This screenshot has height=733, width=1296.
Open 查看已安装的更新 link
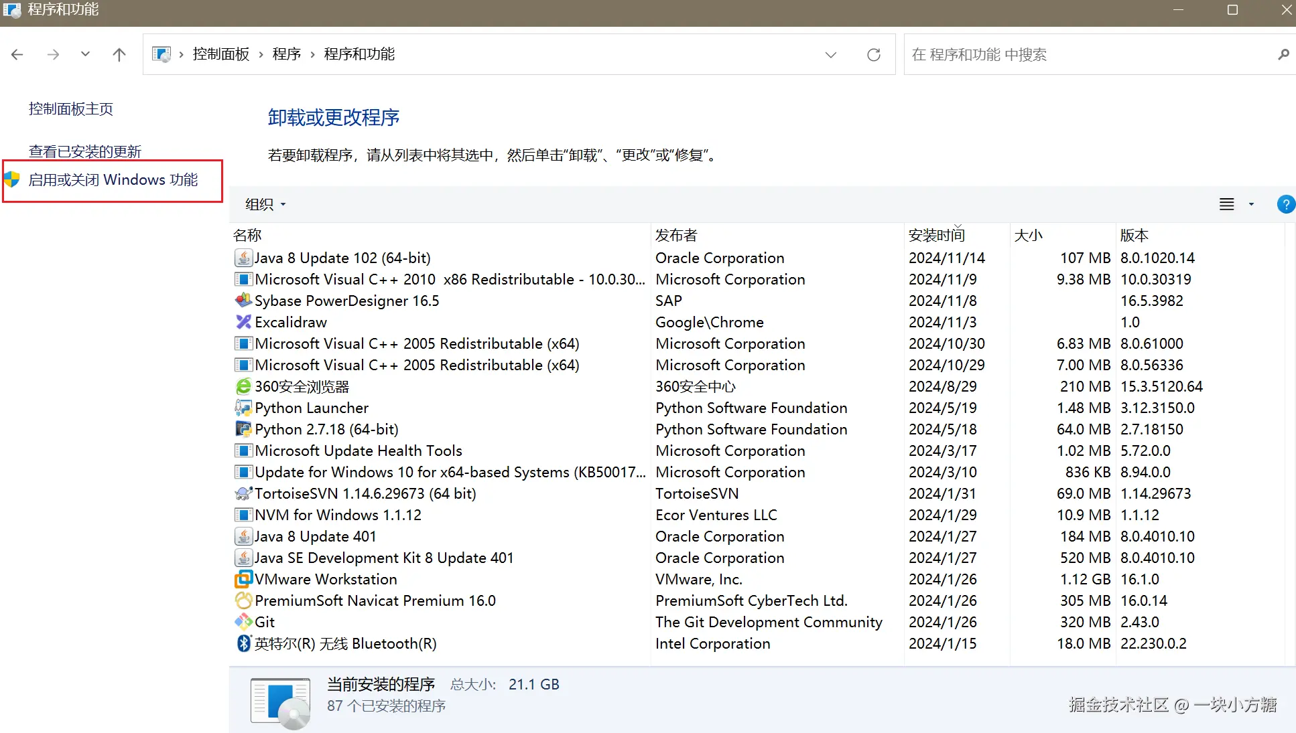pos(85,152)
